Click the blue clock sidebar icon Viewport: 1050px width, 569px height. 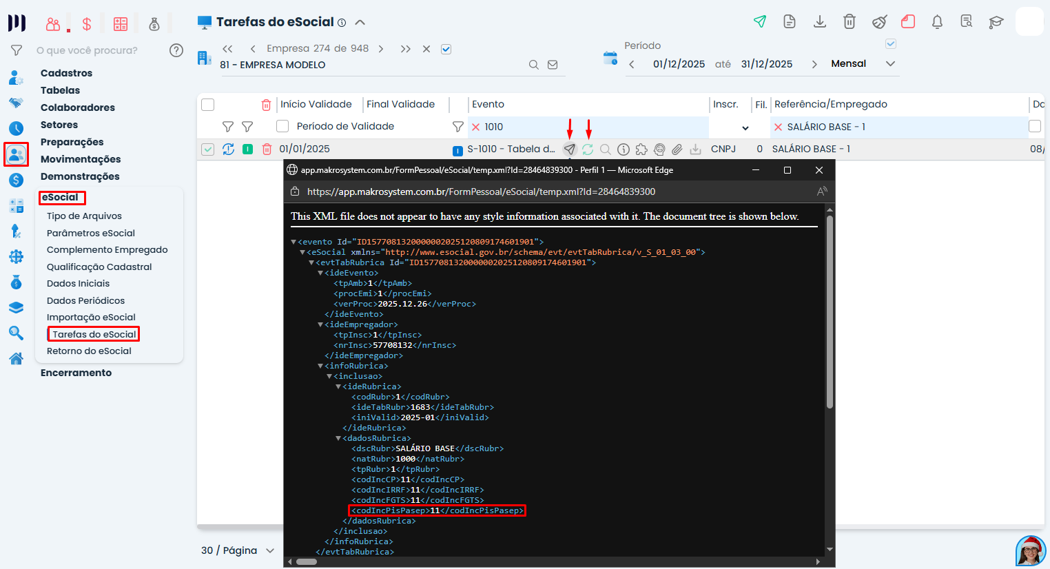pos(16,128)
